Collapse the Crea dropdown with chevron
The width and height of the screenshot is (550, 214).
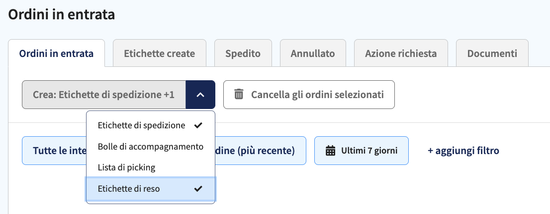[200, 95]
